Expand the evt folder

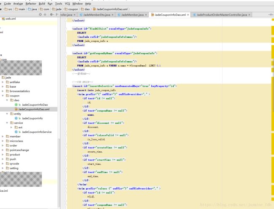click(11, 127)
